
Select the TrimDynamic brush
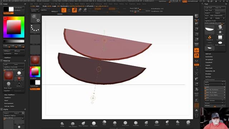pyautogui.click(x=125, y=123)
